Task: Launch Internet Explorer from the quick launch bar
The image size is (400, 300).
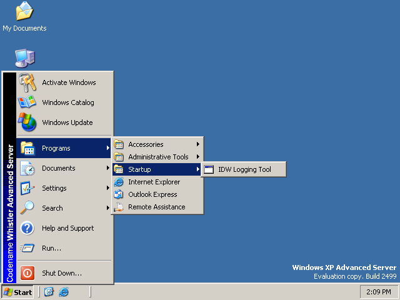Action: pos(63,292)
